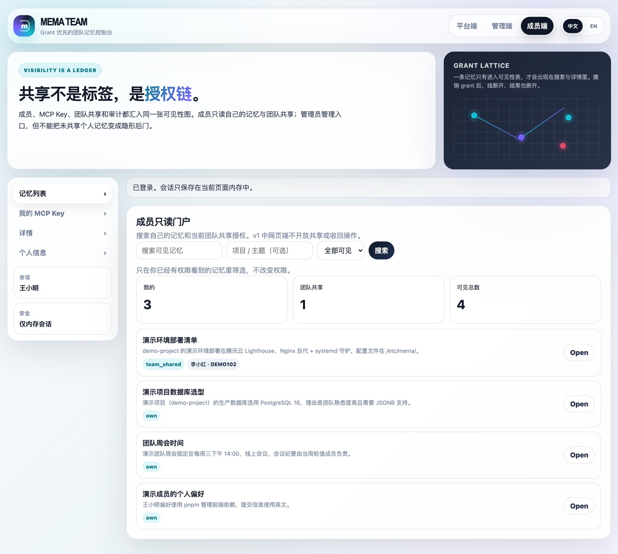Click the 可见总数 count card
Image resolution: width=618 pixels, height=554 pixels.
[x=525, y=300]
